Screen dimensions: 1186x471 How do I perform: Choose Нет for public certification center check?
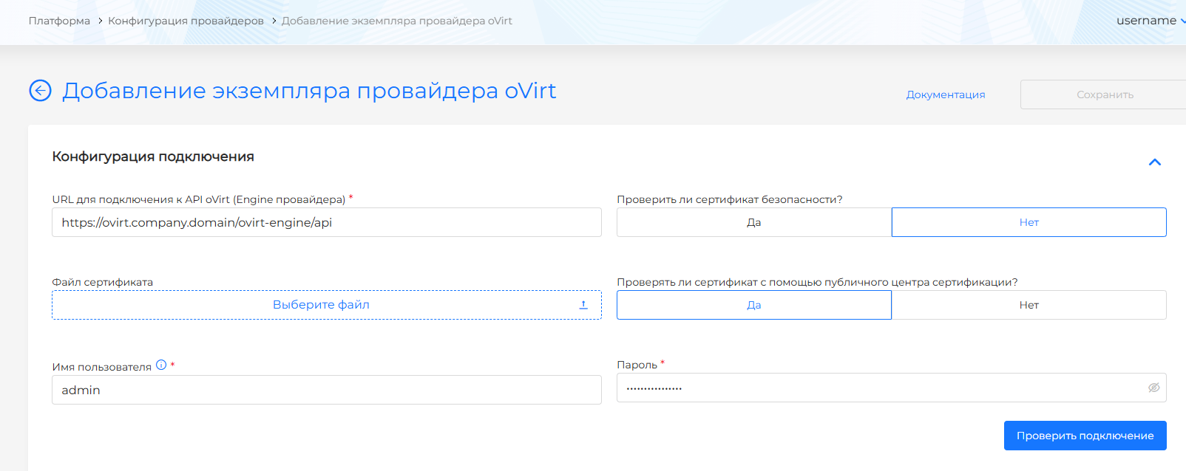[1029, 305]
